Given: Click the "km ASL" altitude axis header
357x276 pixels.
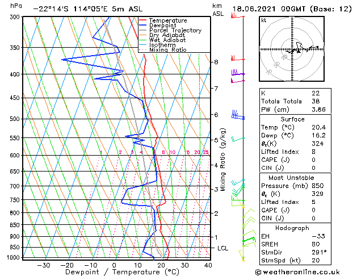Looking at the screenshot, I should coord(218,10).
